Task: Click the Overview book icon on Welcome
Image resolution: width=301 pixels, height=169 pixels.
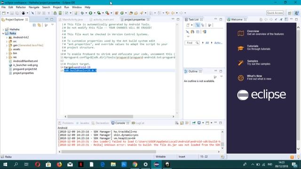Action: pyautogui.click(x=241, y=33)
